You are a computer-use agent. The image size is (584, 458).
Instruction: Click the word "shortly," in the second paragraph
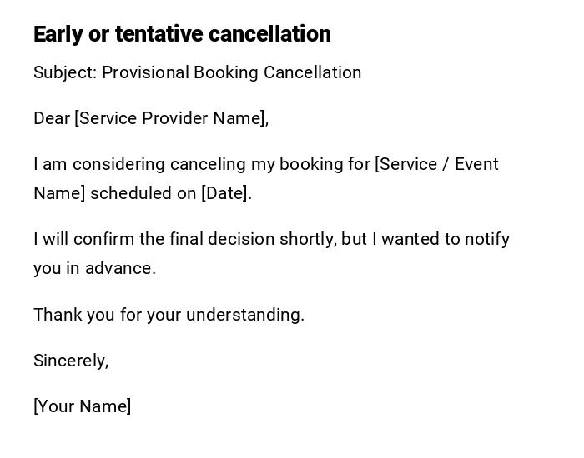[309, 239]
